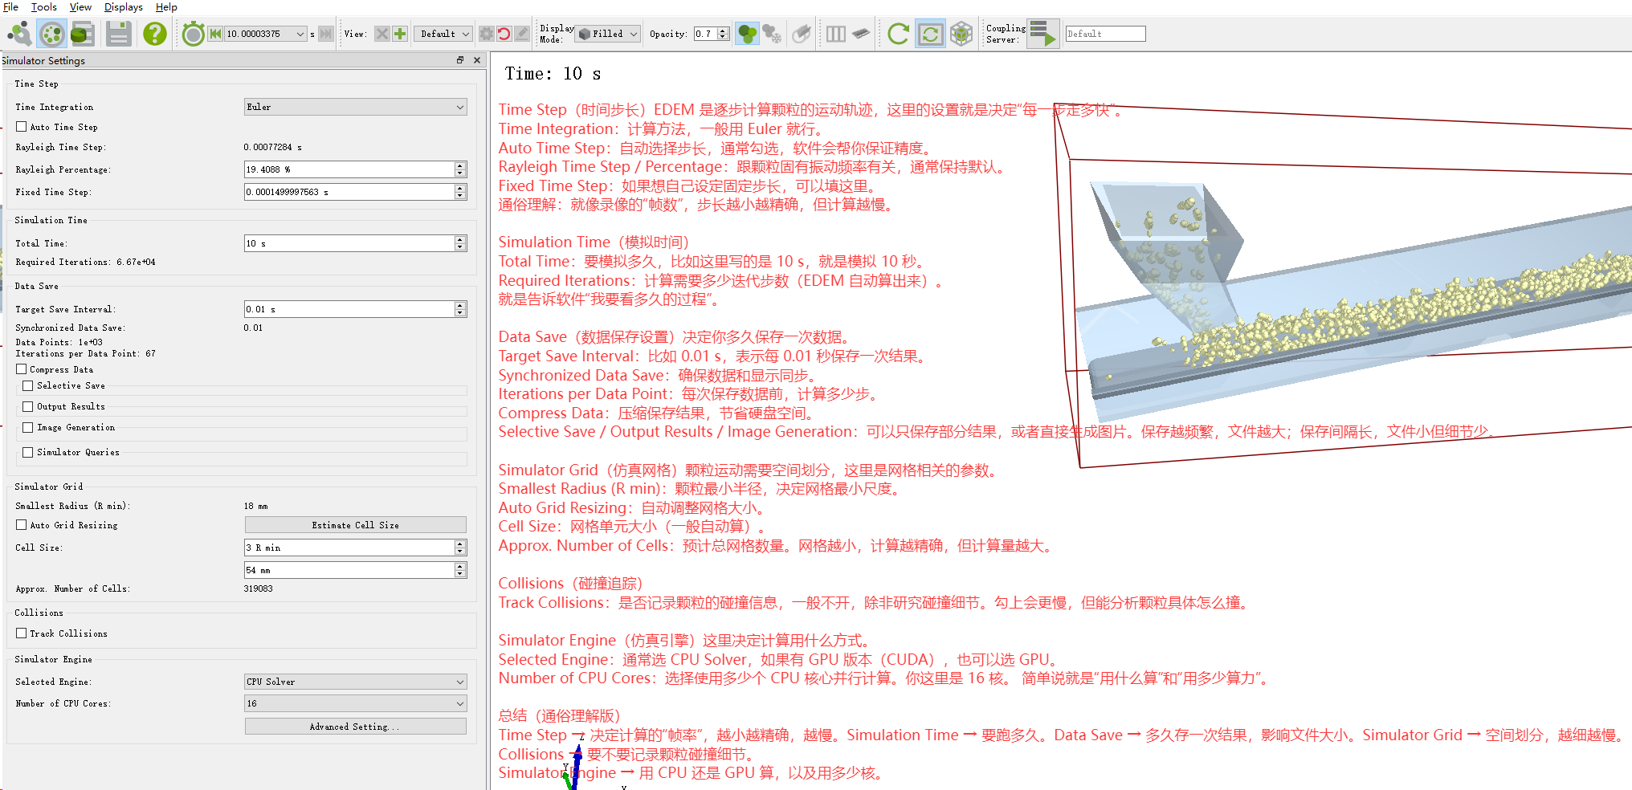1632x790 pixels.
Task: Start simulation with the stopwatch icon
Action: (193, 34)
